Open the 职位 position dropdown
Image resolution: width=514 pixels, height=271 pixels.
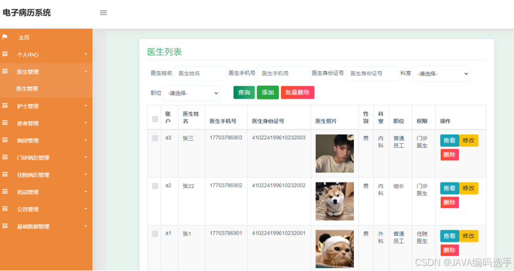[191, 94]
